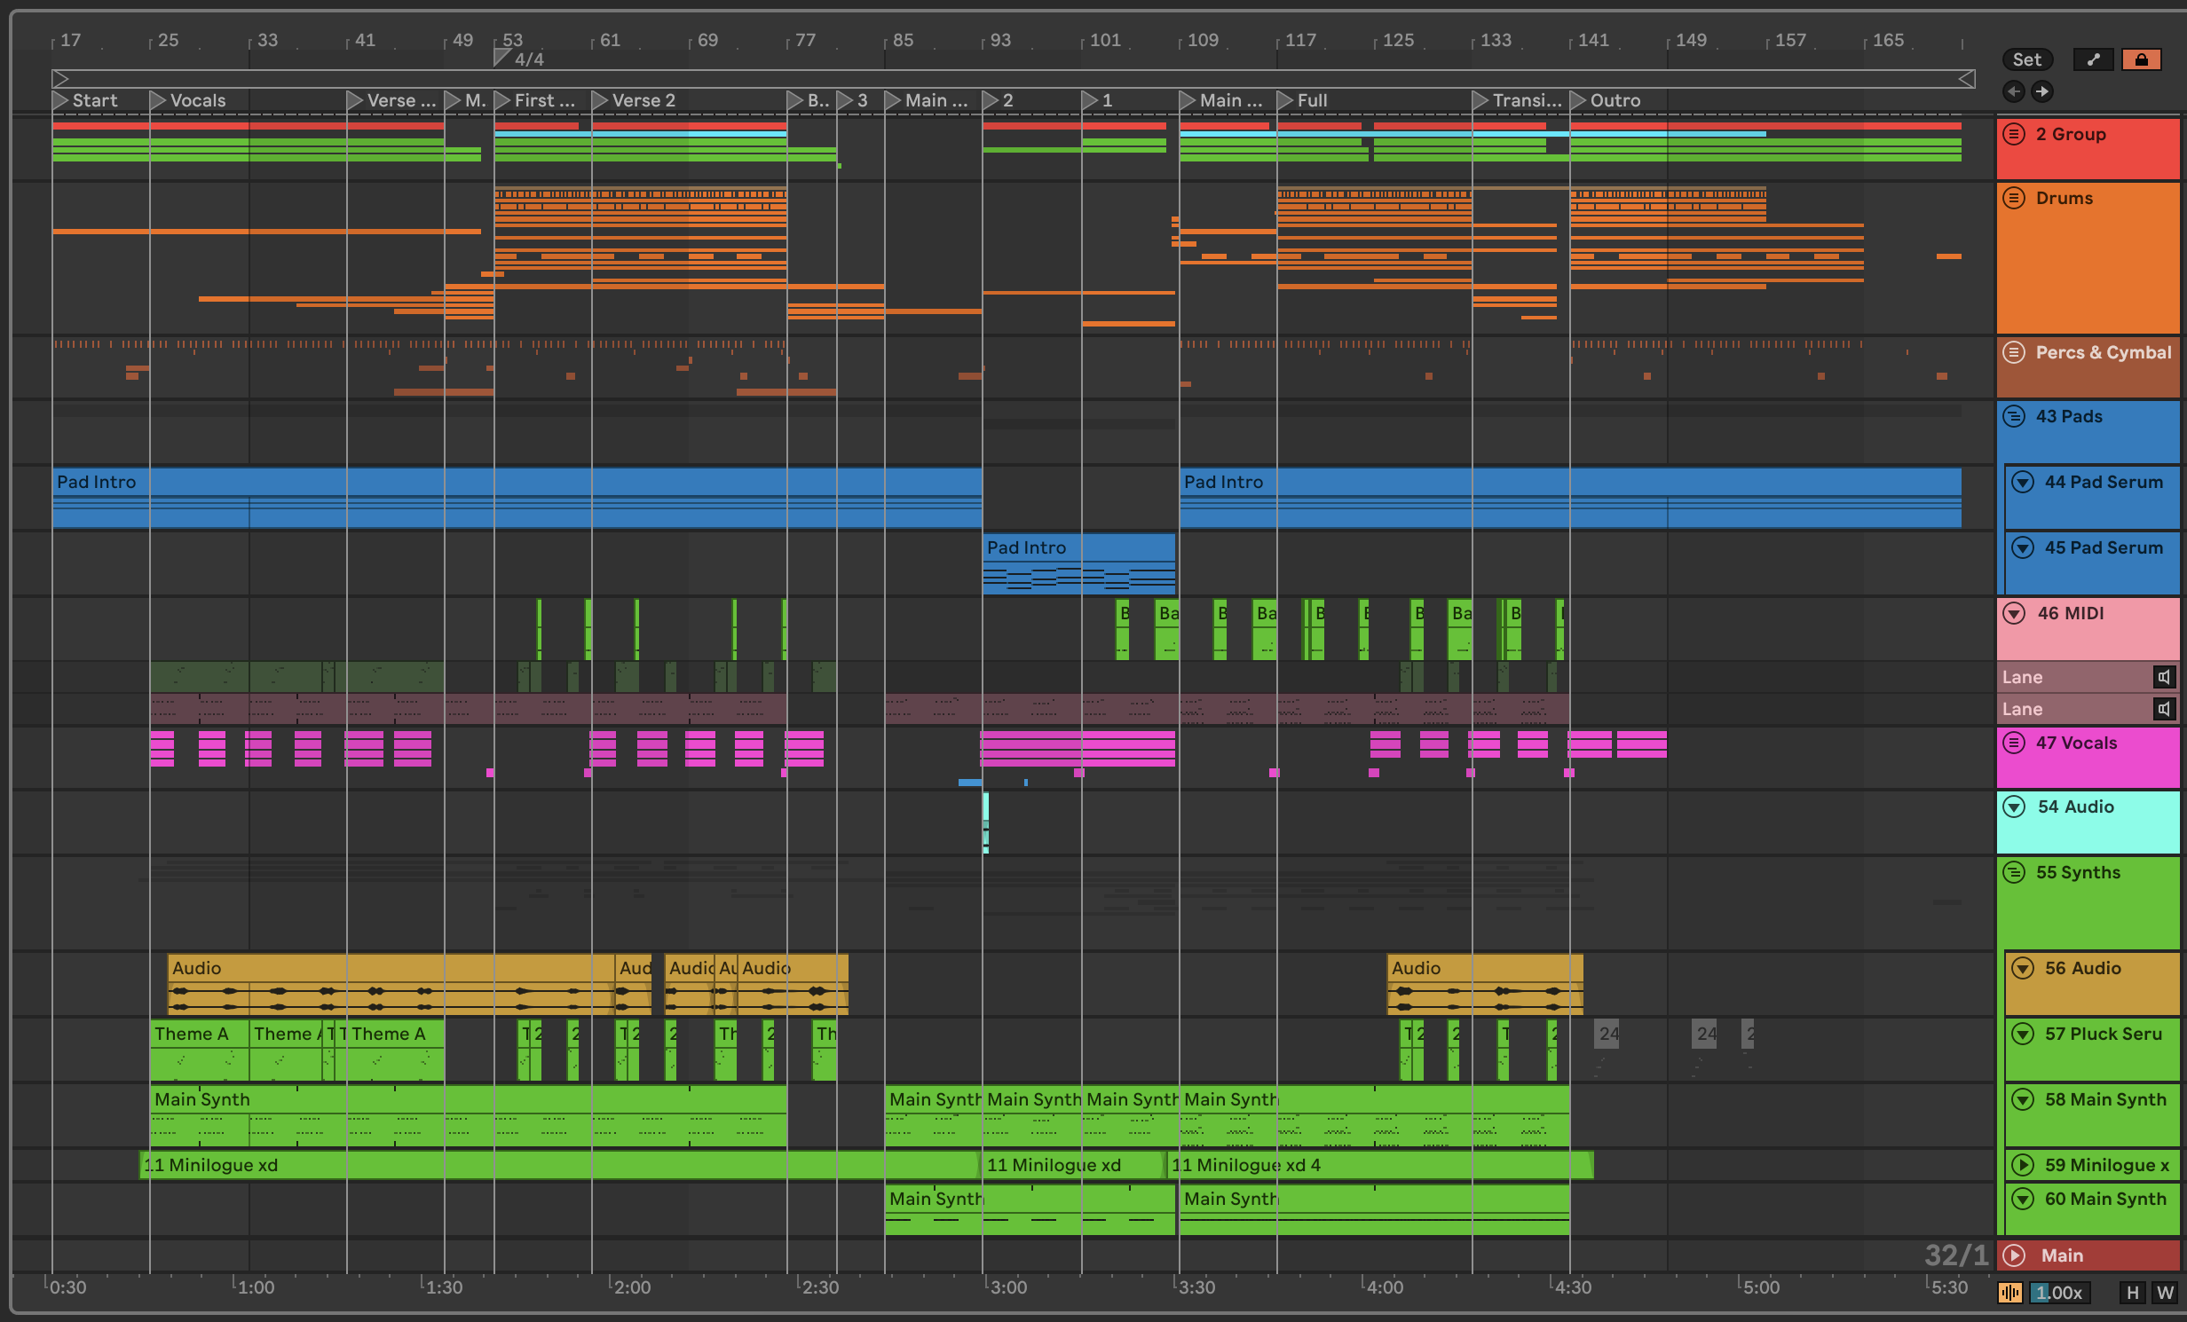Collapse the 44 Pad Serum track
2187x1322 pixels.
pos(2023,482)
